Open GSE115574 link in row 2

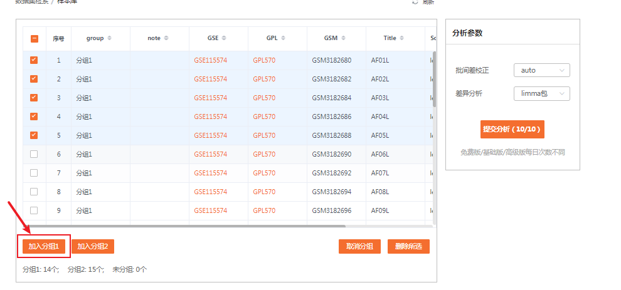tap(211, 79)
